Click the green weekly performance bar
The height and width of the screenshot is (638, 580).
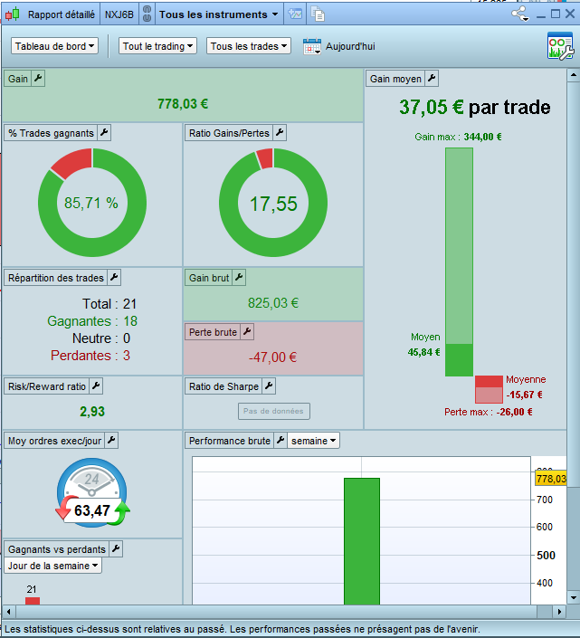362,541
